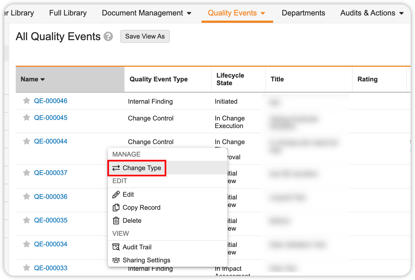The width and height of the screenshot is (415, 280).
Task: Toggle the star next to QE-000045
Action: point(27,118)
